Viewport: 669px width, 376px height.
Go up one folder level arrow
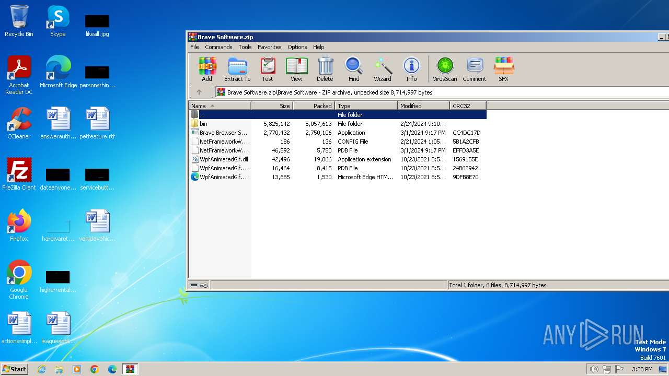199,92
